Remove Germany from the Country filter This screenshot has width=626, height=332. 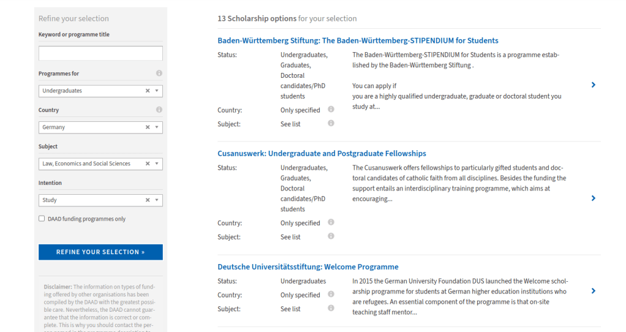148,127
